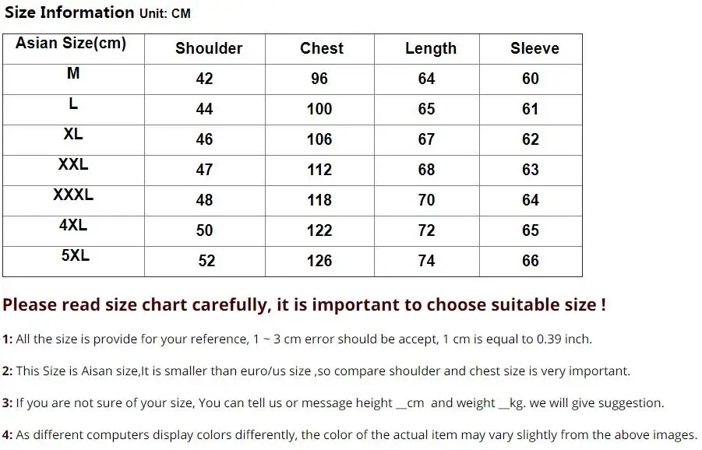
Task: Click the Shoulder column header
Action: click(209, 48)
